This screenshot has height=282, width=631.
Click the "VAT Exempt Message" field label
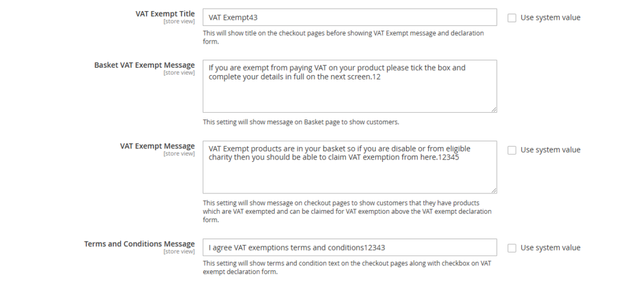pos(157,146)
